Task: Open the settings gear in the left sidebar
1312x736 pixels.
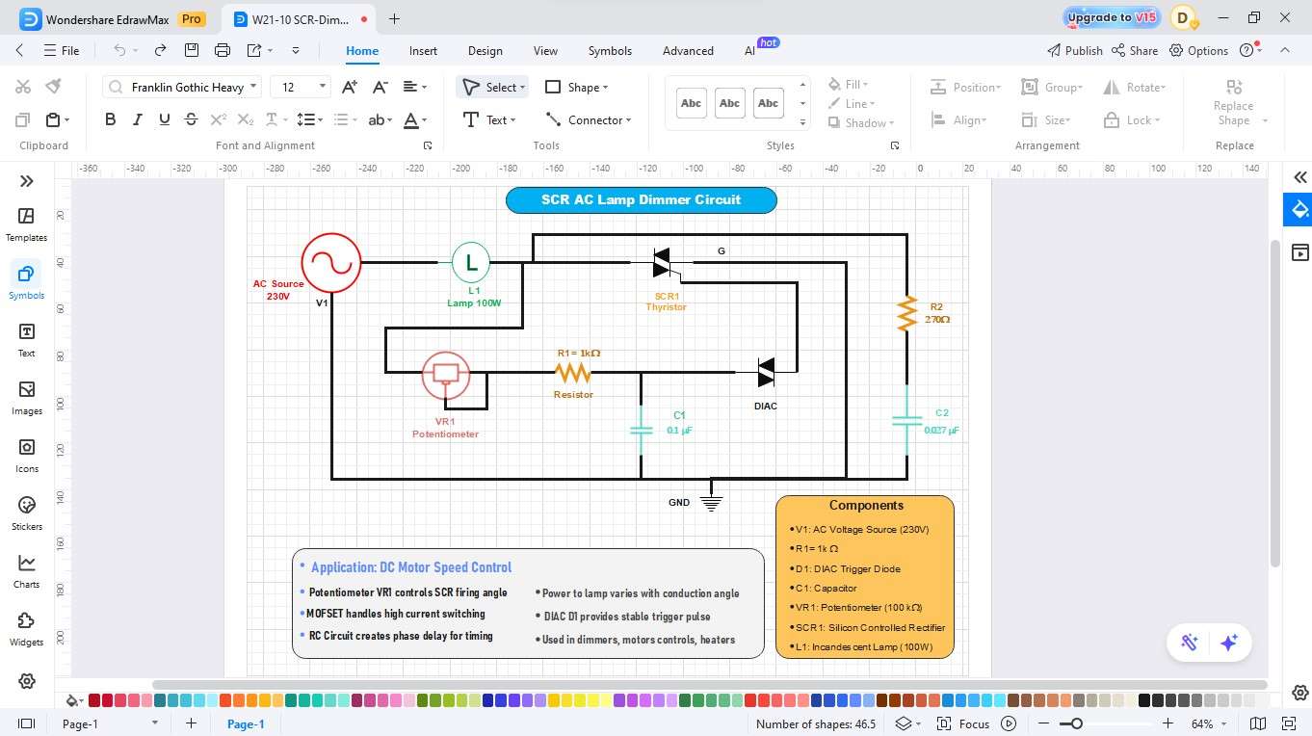Action: coord(26,681)
